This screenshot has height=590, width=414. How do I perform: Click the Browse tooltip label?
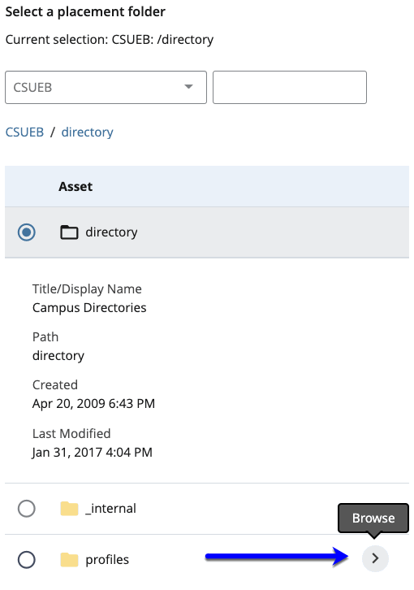coord(373,518)
